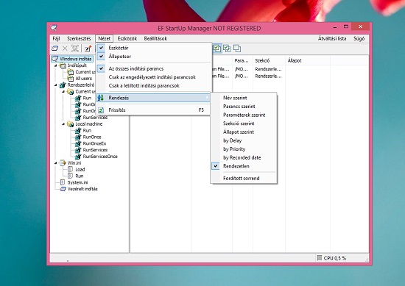Viewport: 405px width, 286px height.
Task: Click the Vezérelt indítás icon
Action: (63, 189)
